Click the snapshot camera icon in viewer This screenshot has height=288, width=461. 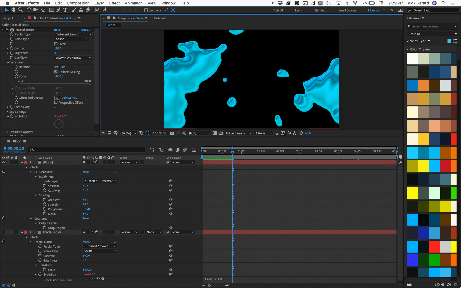coord(172,133)
